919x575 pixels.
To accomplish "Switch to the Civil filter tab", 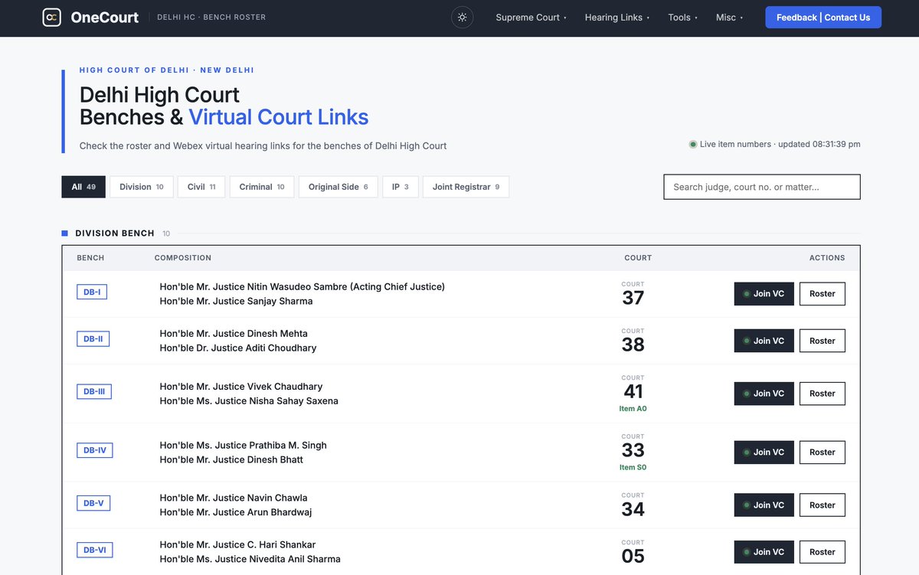I will tap(201, 187).
